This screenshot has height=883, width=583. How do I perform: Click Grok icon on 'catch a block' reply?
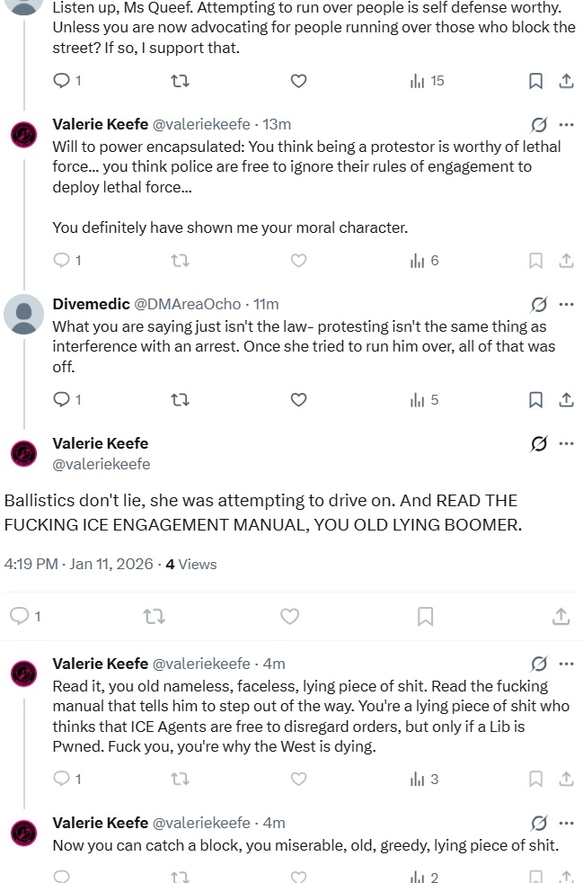[539, 824]
